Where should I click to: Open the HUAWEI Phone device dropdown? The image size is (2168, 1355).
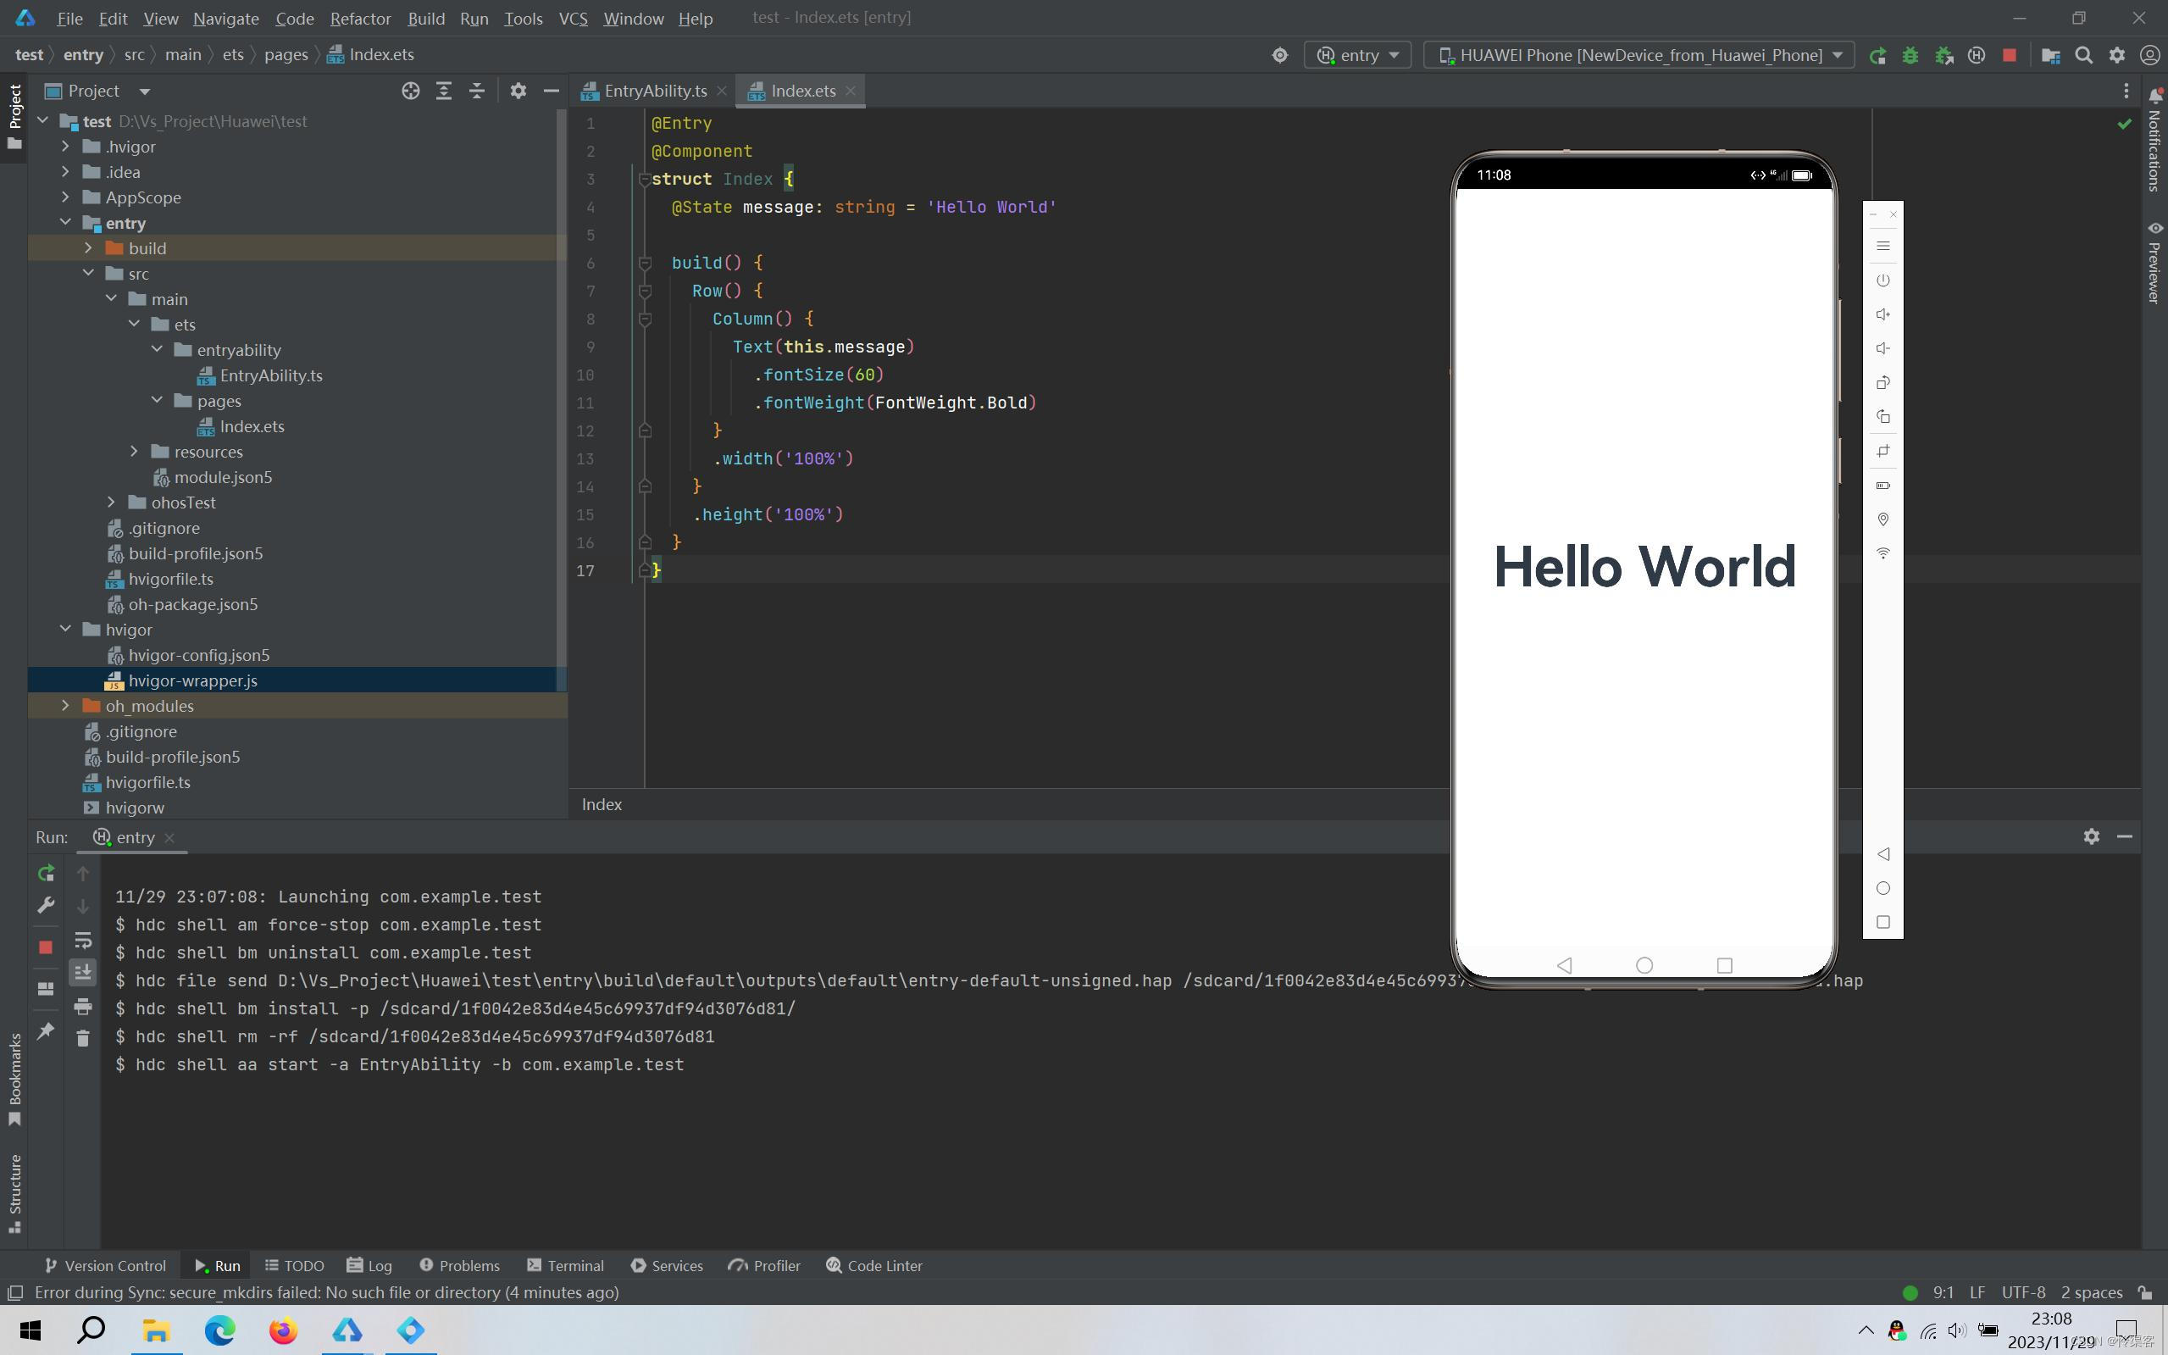point(1640,56)
